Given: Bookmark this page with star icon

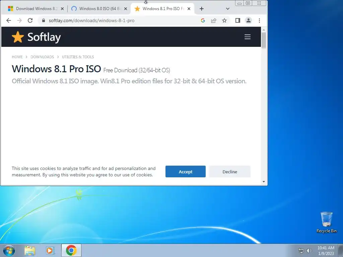Looking at the screenshot, I should click(x=224, y=20).
